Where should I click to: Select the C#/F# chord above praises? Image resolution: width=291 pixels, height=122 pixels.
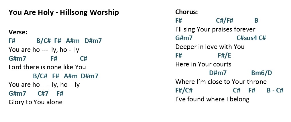click(225, 20)
